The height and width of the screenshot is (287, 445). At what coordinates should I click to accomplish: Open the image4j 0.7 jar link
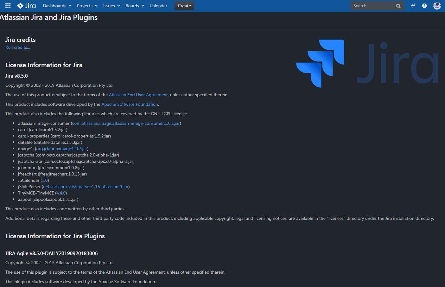[x=61, y=149]
